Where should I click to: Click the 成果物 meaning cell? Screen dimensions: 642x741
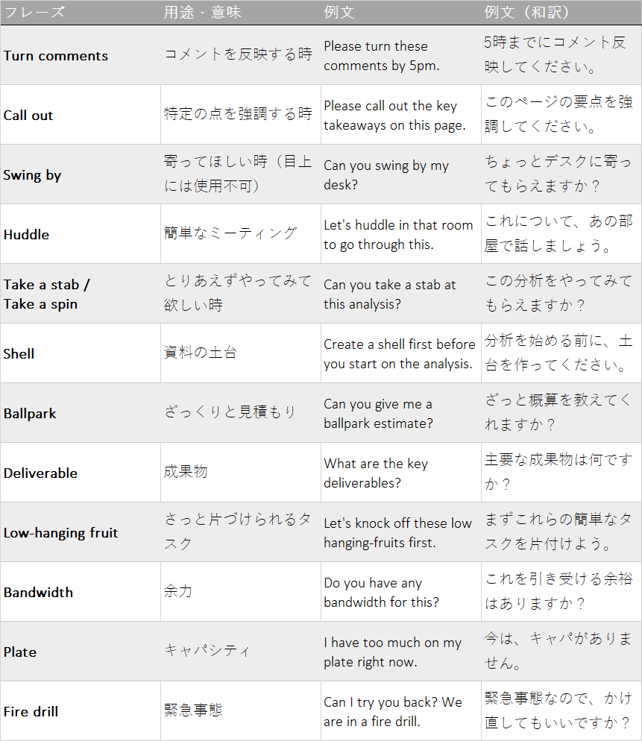[x=186, y=472]
